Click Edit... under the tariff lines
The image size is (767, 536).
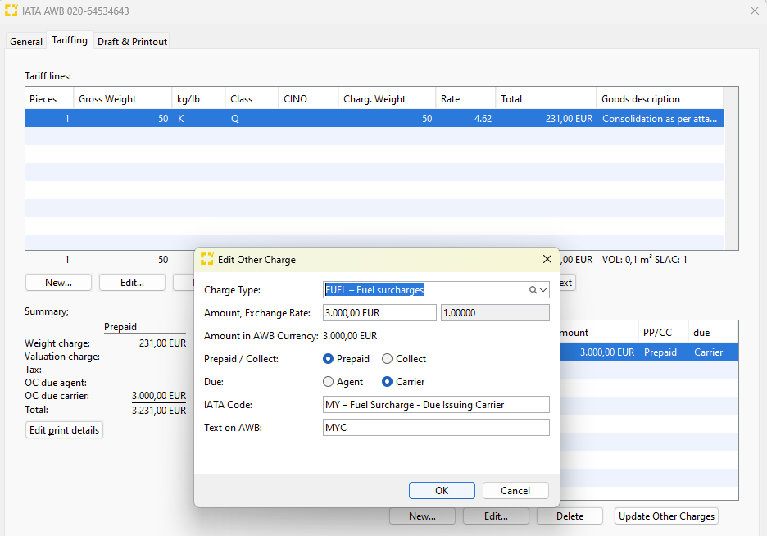(132, 283)
